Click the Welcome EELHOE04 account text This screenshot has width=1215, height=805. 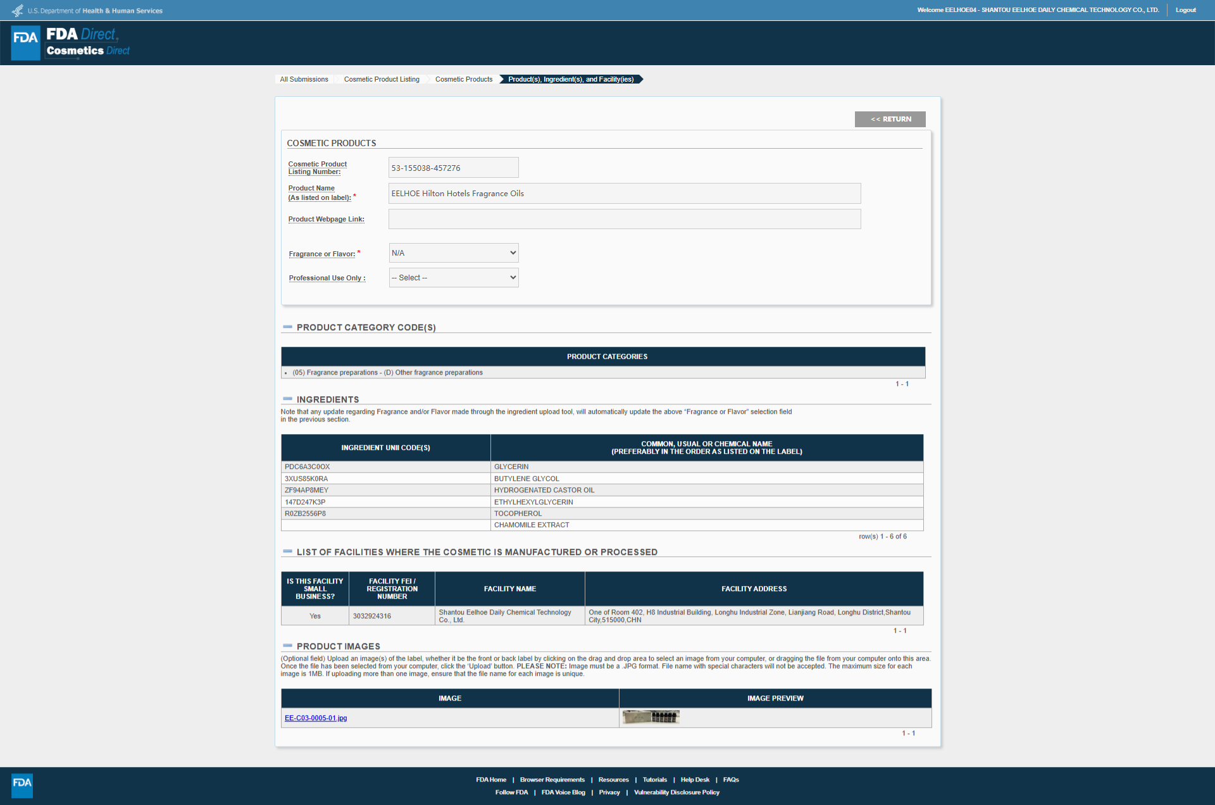1038,10
